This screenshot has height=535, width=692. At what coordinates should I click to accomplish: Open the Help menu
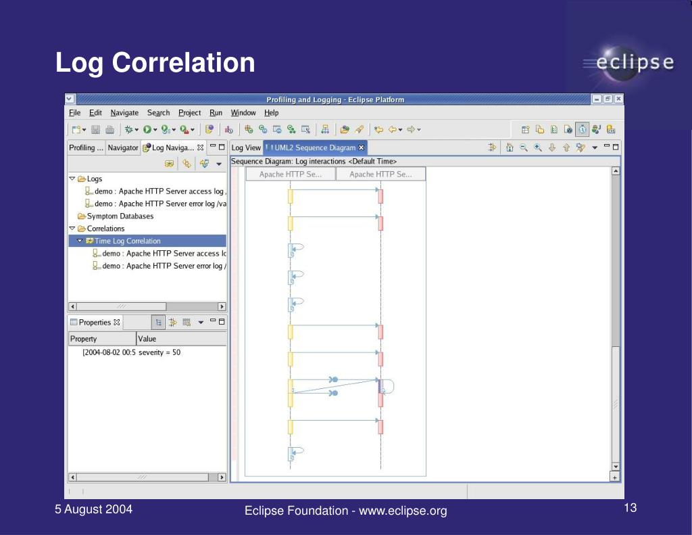[272, 113]
